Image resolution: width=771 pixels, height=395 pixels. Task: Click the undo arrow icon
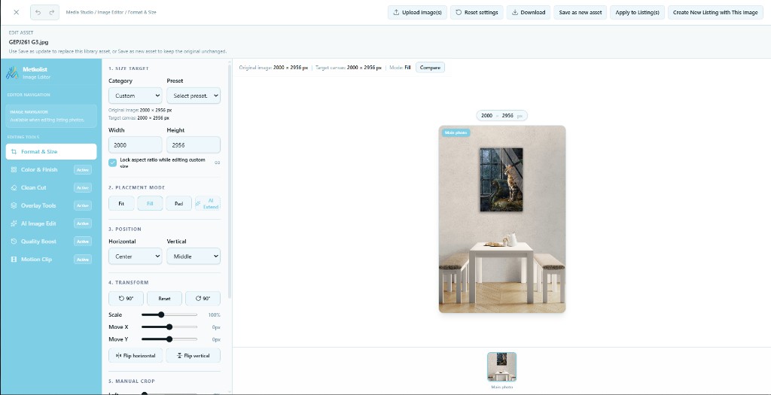coord(38,12)
